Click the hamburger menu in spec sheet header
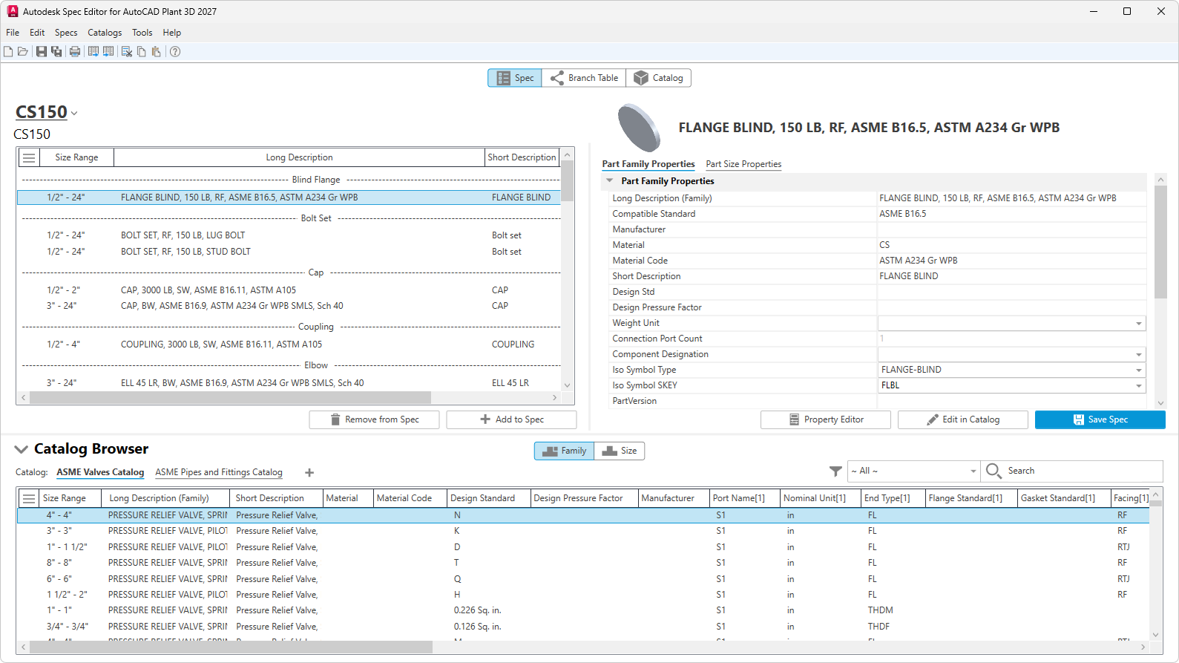 coord(29,157)
